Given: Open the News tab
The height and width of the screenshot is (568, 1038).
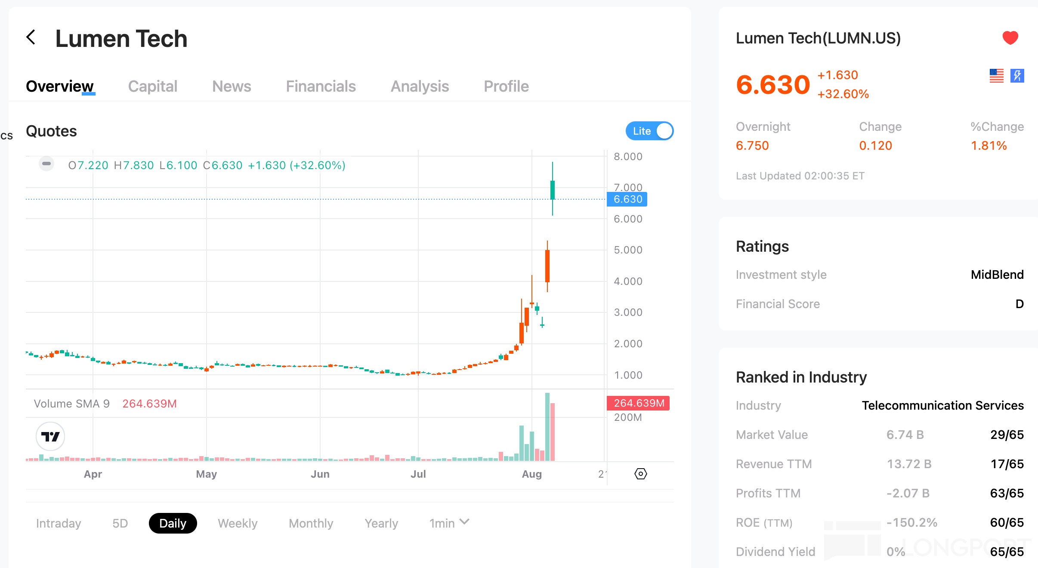Looking at the screenshot, I should coord(232,86).
